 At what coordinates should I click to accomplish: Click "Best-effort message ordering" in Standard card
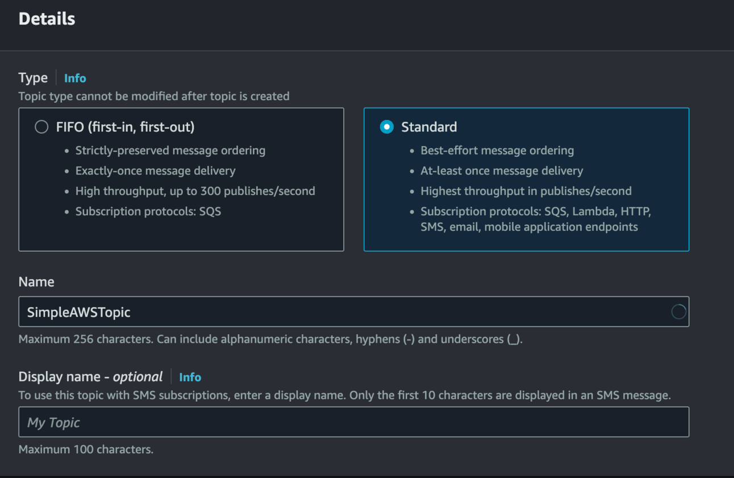click(497, 151)
